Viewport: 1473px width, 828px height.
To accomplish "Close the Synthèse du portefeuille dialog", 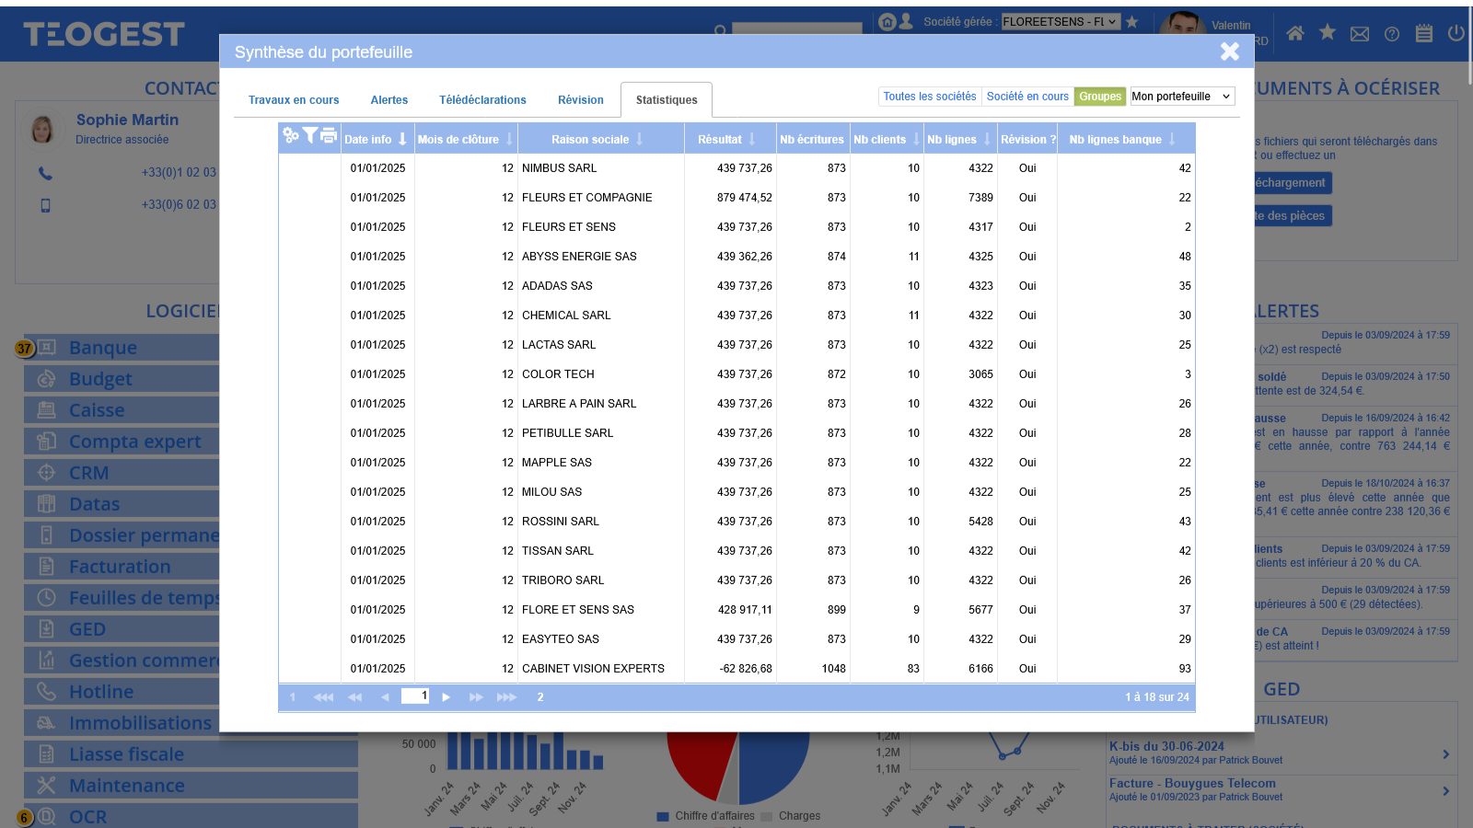I will (x=1230, y=52).
